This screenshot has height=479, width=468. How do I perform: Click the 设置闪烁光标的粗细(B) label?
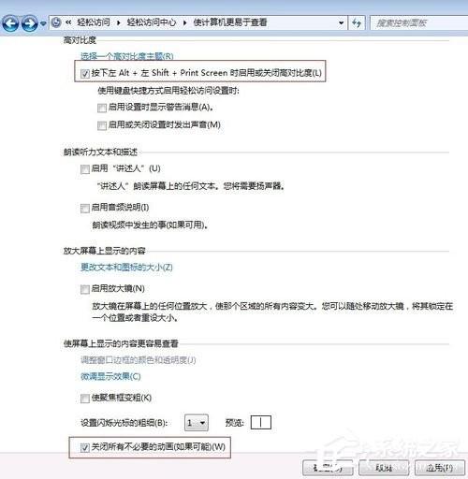(x=124, y=423)
